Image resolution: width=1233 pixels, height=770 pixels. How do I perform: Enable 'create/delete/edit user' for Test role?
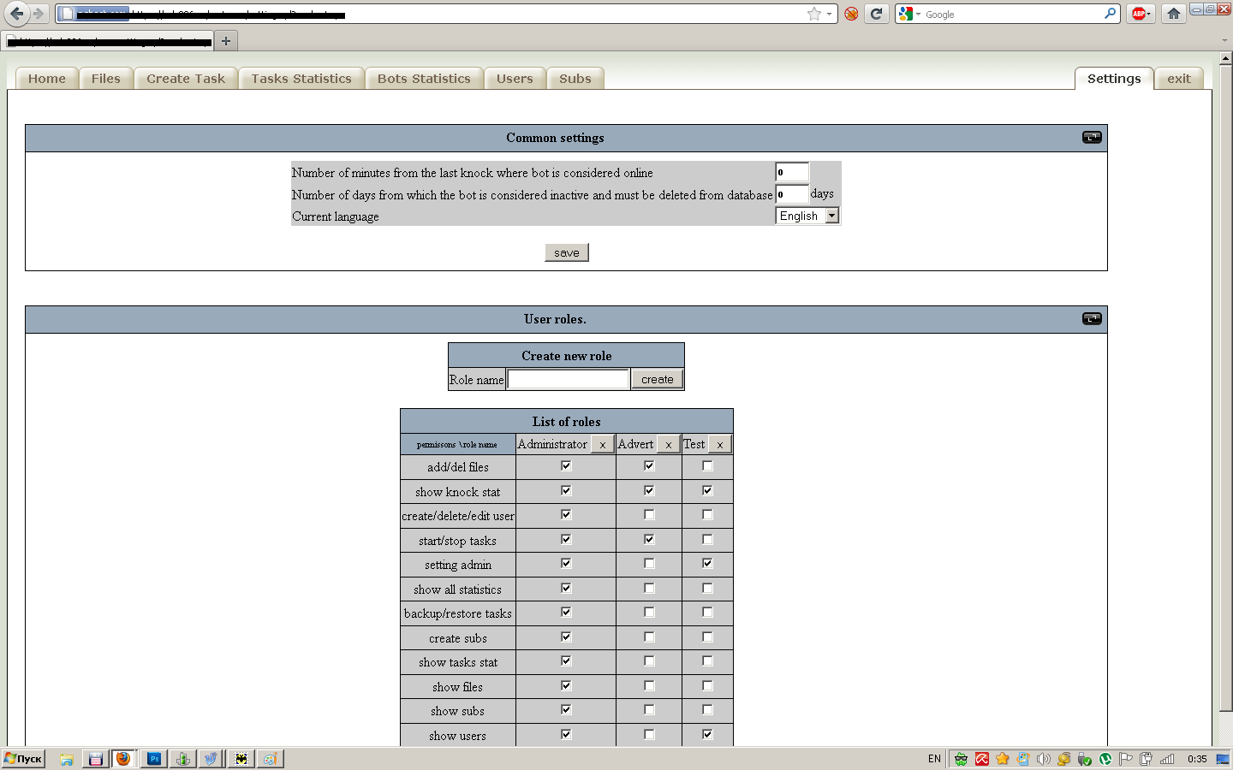(707, 515)
